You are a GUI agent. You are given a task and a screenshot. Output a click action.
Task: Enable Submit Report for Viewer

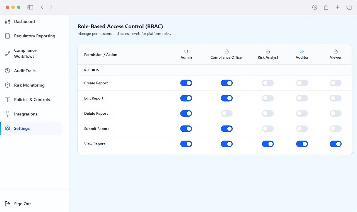336,129
